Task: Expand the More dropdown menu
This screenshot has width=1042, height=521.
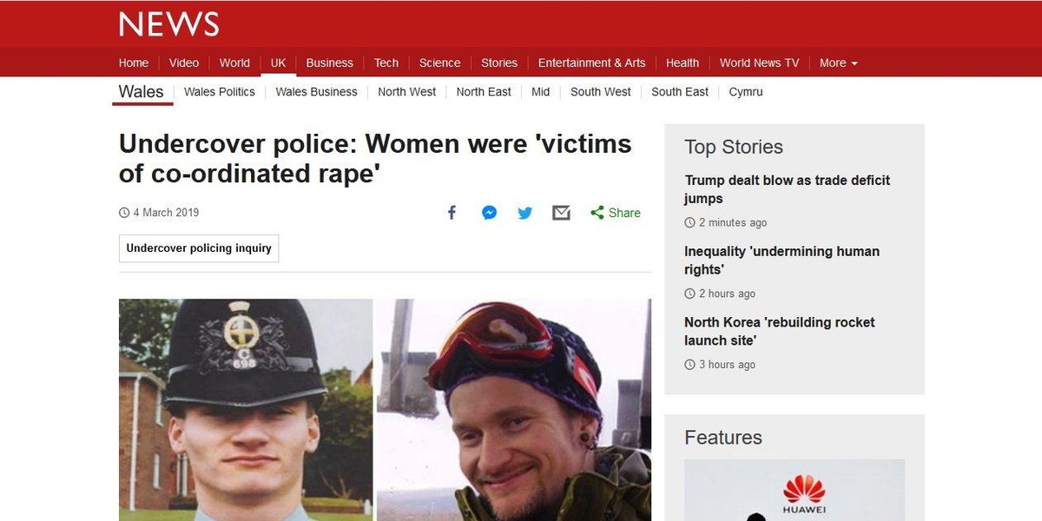Action: click(838, 63)
